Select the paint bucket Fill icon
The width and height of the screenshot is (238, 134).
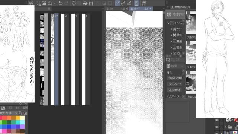coord(85,3)
